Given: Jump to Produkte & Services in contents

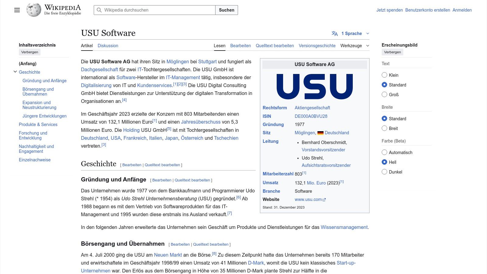Looking at the screenshot, I should (38, 125).
